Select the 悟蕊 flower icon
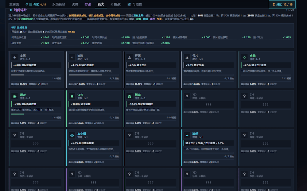Viewport: 307px width, 191px height. (x=130, y=96)
